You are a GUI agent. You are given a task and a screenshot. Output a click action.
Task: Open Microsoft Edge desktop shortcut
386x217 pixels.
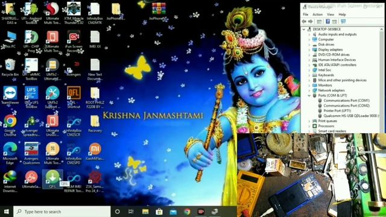[10, 153]
